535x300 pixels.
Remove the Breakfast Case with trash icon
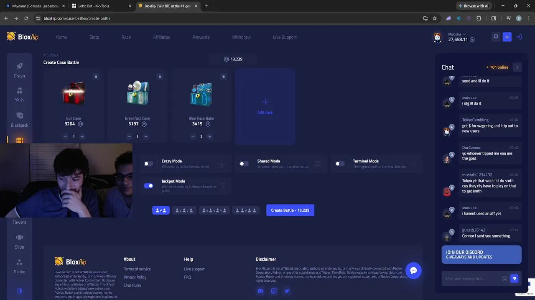160,77
